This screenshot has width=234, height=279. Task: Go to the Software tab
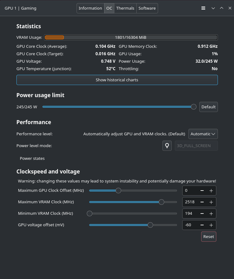coord(147,8)
